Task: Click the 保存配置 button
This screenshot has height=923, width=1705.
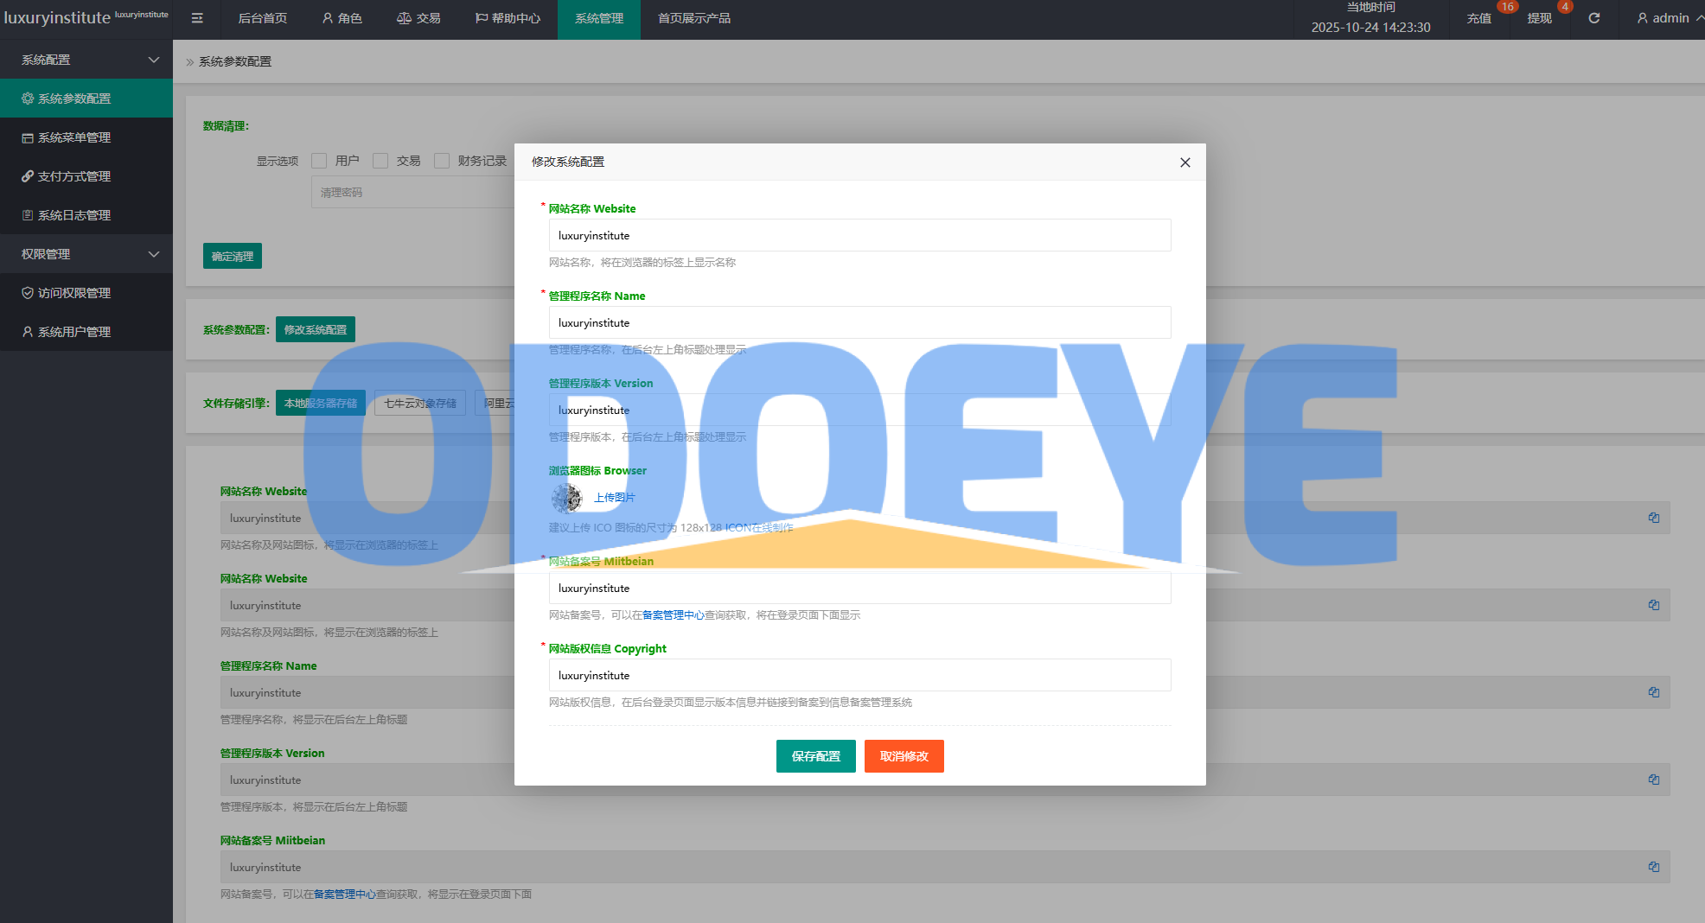Action: [x=815, y=756]
